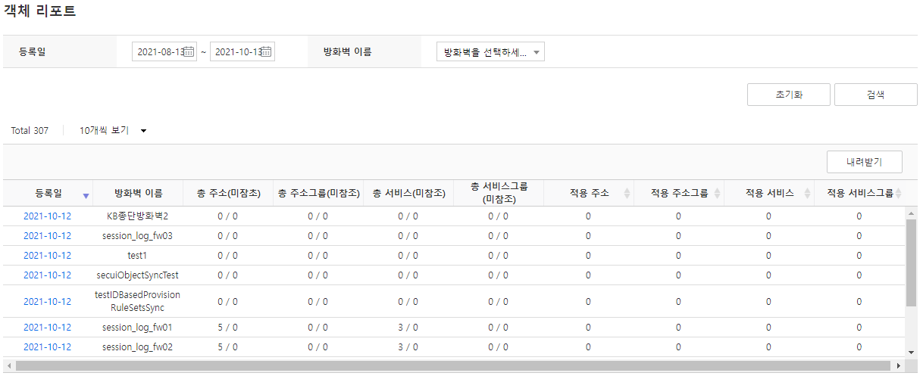Click the 초기화 reset button
This screenshot has width=923, height=376.
tap(789, 95)
